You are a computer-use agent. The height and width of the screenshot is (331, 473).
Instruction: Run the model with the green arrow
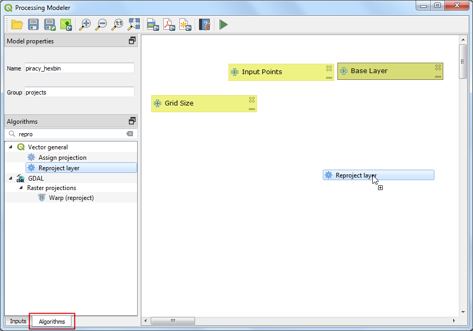click(x=223, y=24)
